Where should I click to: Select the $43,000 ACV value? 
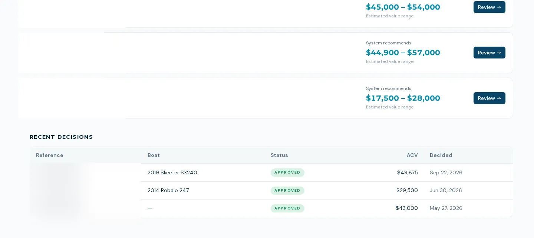(x=407, y=208)
